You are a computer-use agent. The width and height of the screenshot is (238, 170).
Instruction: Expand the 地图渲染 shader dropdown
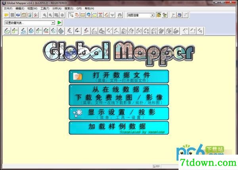click(x=152, y=15)
